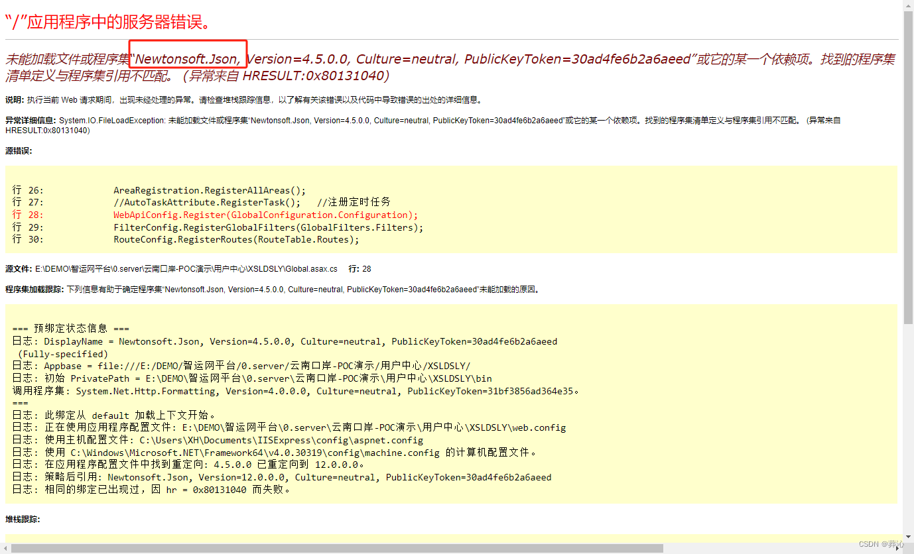Select the "Appbase = file:///E:/DEMO" log line
Viewport: 914px width, 554px height.
point(241,366)
